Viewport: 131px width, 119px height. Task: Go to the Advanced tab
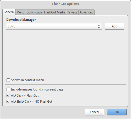click(x=86, y=12)
